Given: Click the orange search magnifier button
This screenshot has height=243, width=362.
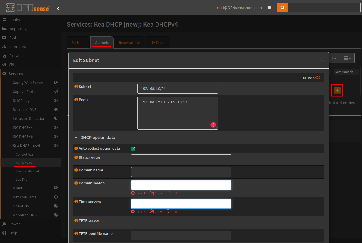Looking at the screenshot, I should coord(282,8).
